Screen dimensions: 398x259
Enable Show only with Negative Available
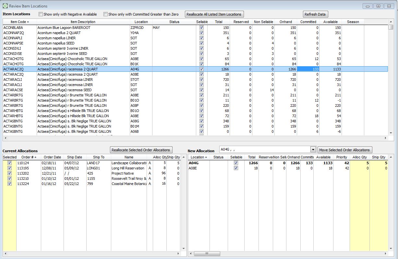(x=41, y=14)
